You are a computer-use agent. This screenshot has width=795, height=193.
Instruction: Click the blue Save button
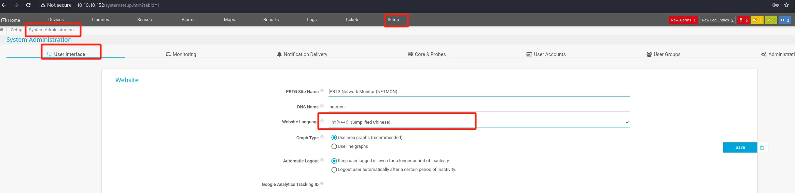pyautogui.click(x=740, y=147)
